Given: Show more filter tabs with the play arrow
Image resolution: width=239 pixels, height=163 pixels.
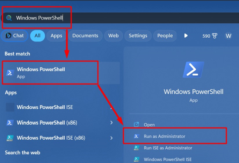Looking at the screenshot, I should pos(186,36).
